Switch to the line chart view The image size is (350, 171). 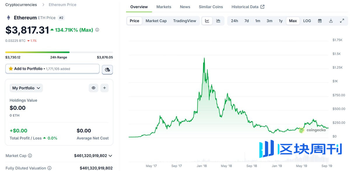coord(207,21)
